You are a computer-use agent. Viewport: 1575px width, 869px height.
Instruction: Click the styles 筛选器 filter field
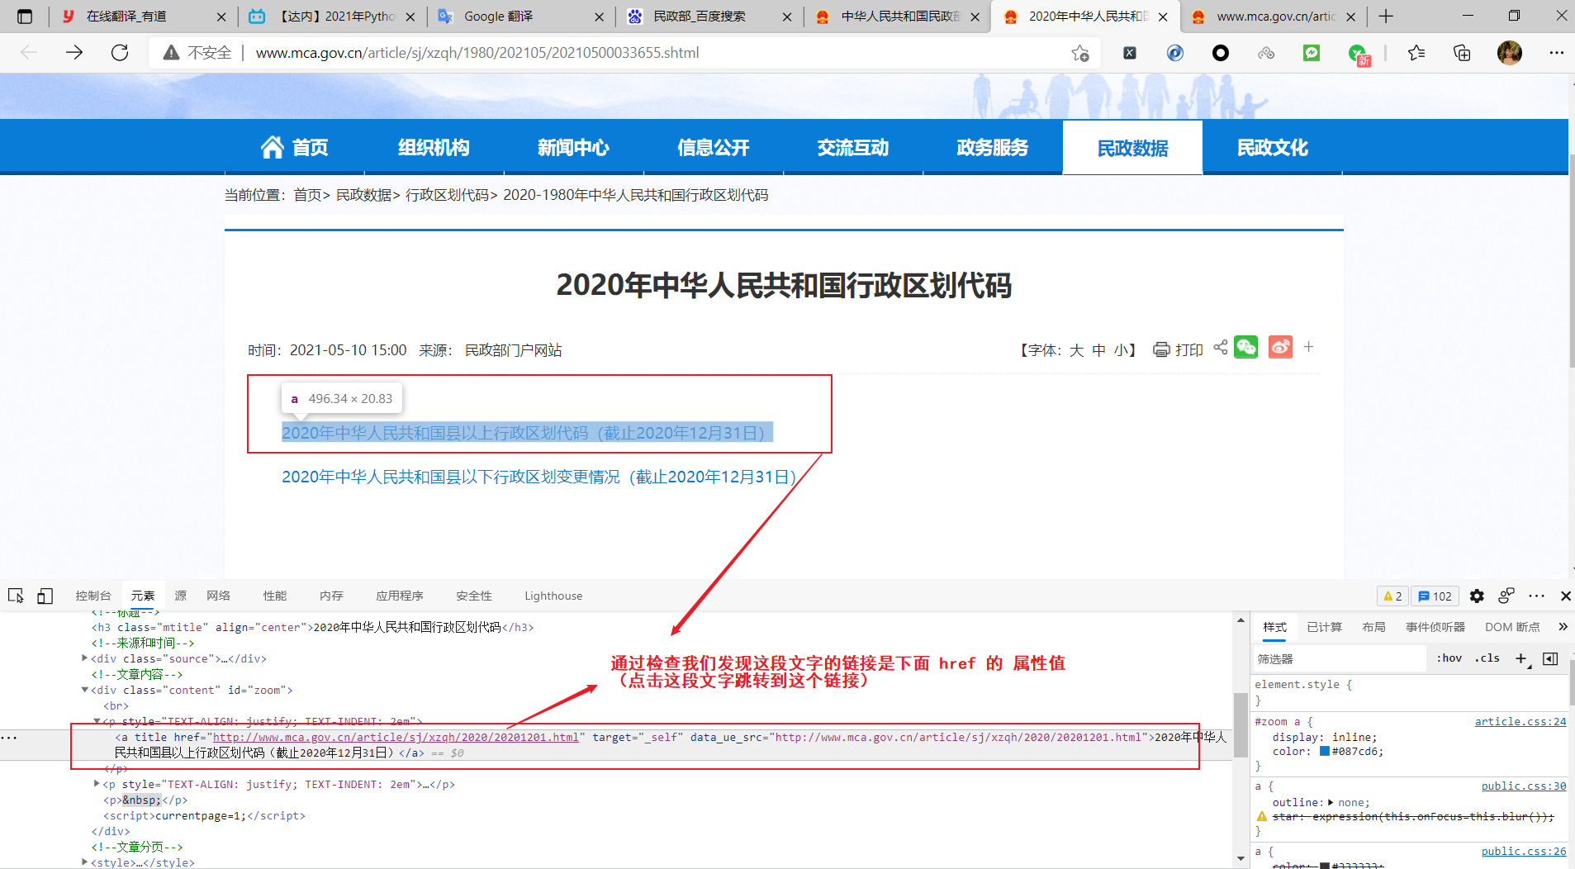click(x=1340, y=658)
